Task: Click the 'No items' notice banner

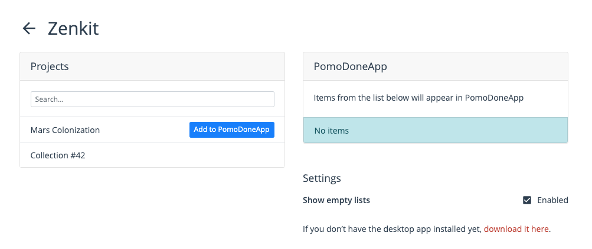Action: [x=436, y=130]
